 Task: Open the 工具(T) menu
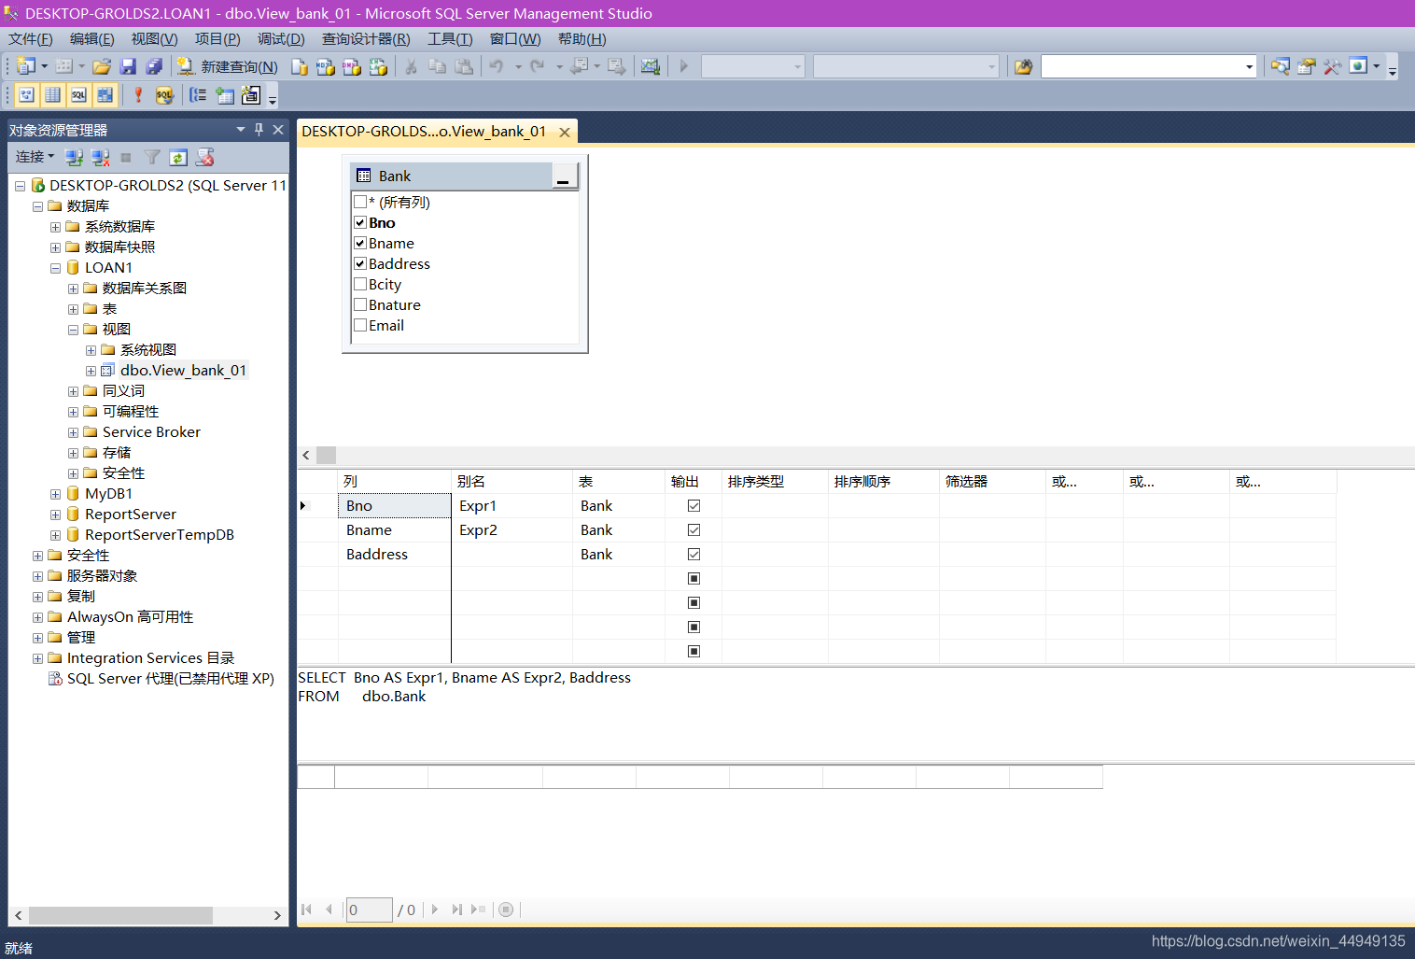450,39
